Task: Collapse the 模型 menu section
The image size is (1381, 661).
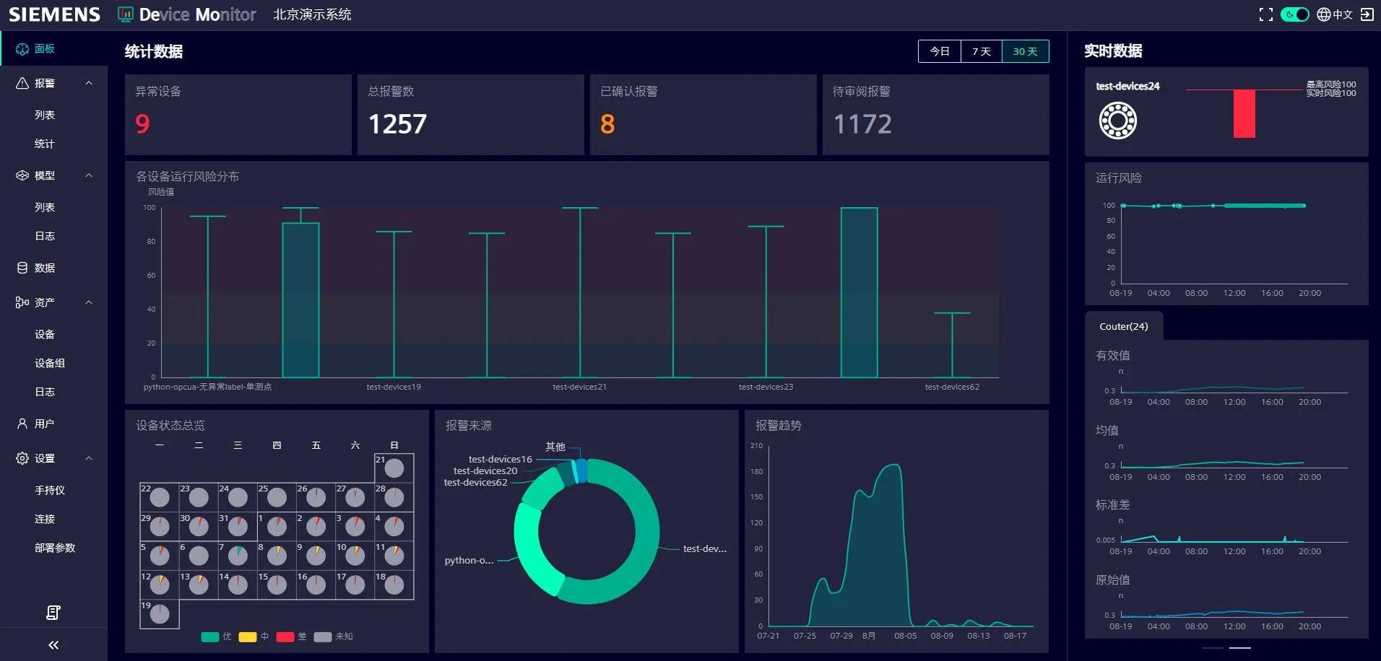Action: [89, 175]
